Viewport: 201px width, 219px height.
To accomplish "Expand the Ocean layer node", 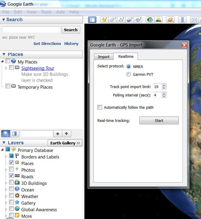I will (6, 190).
